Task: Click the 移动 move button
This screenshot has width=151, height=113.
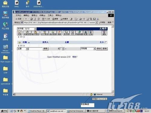Action: (x=99, y=49)
